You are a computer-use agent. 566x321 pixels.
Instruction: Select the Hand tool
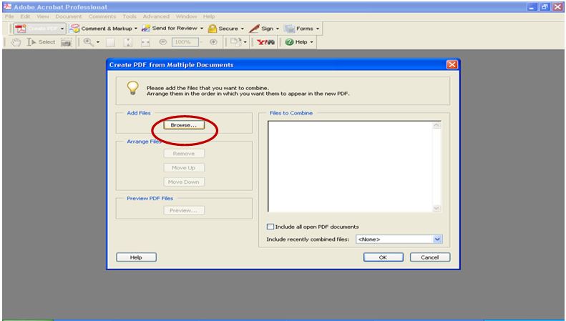(x=16, y=42)
